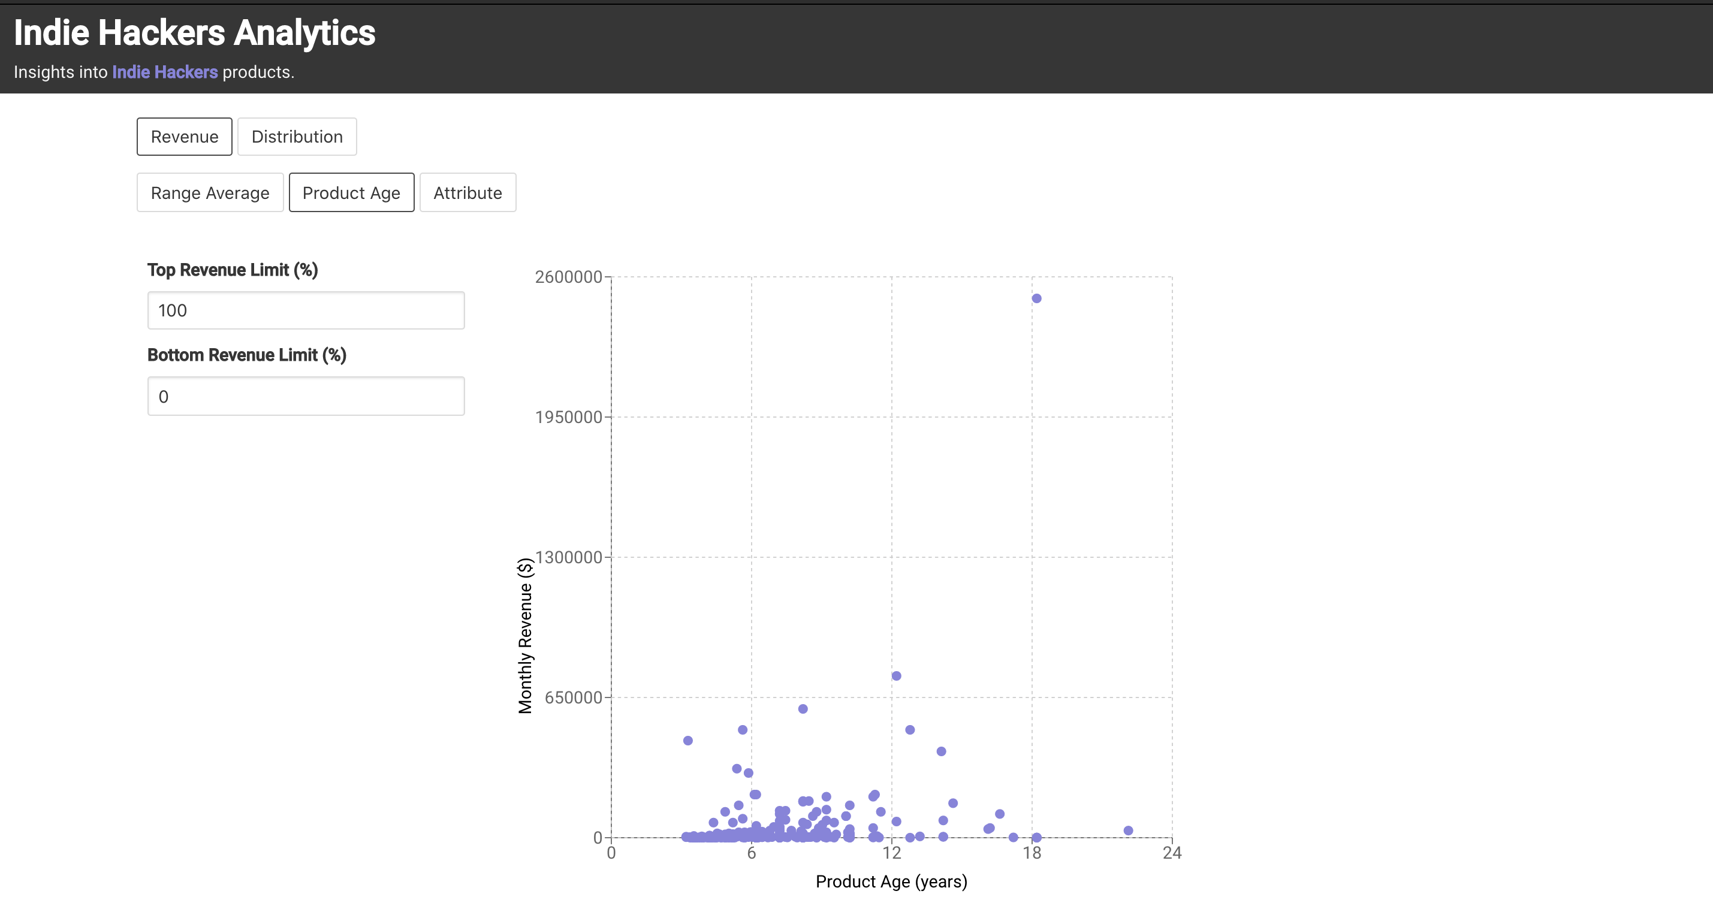Open the Distribution tab
Image resolution: width=1713 pixels, height=918 pixels.
pyautogui.click(x=297, y=136)
